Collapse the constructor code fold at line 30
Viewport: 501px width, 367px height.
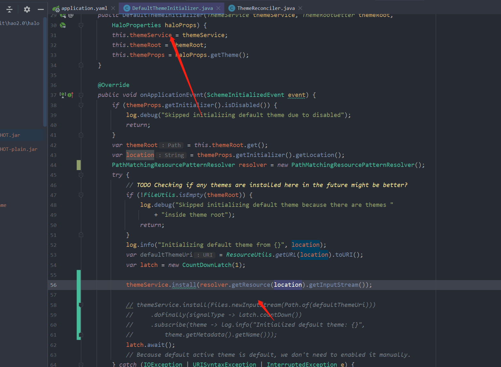point(81,25)
